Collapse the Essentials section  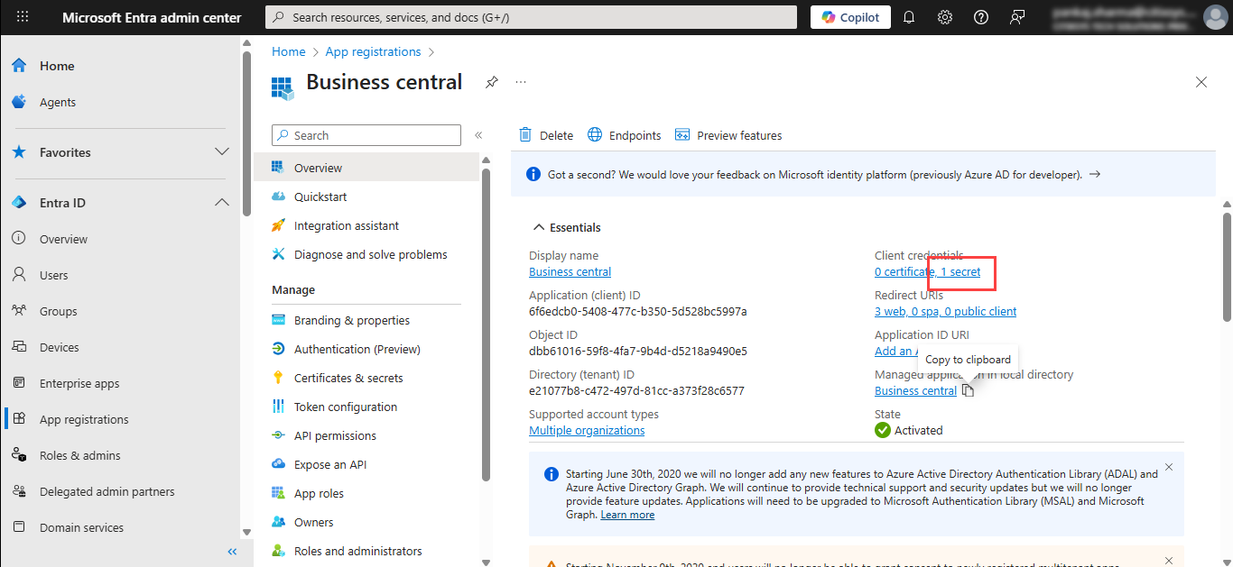(x=539, y=227)
